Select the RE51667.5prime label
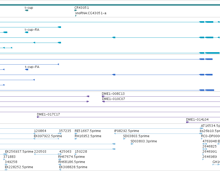This screenshot has width=220, height=171. pos(88,131)
